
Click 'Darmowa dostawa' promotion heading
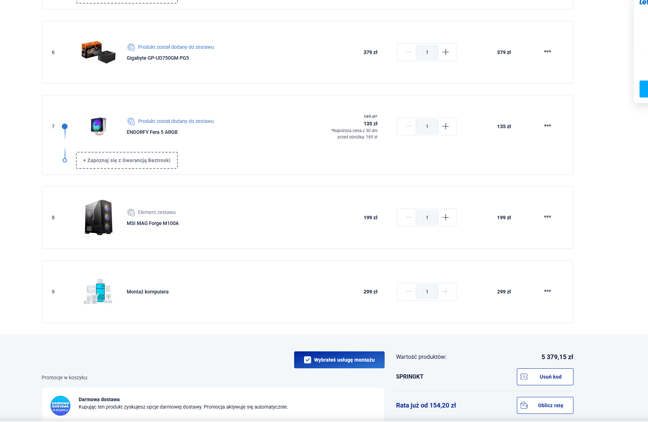pos(99,399)
